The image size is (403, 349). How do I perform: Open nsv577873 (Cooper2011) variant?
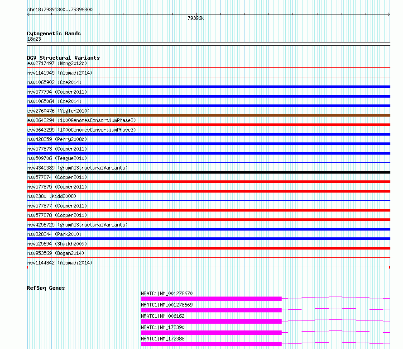[57, 149]
